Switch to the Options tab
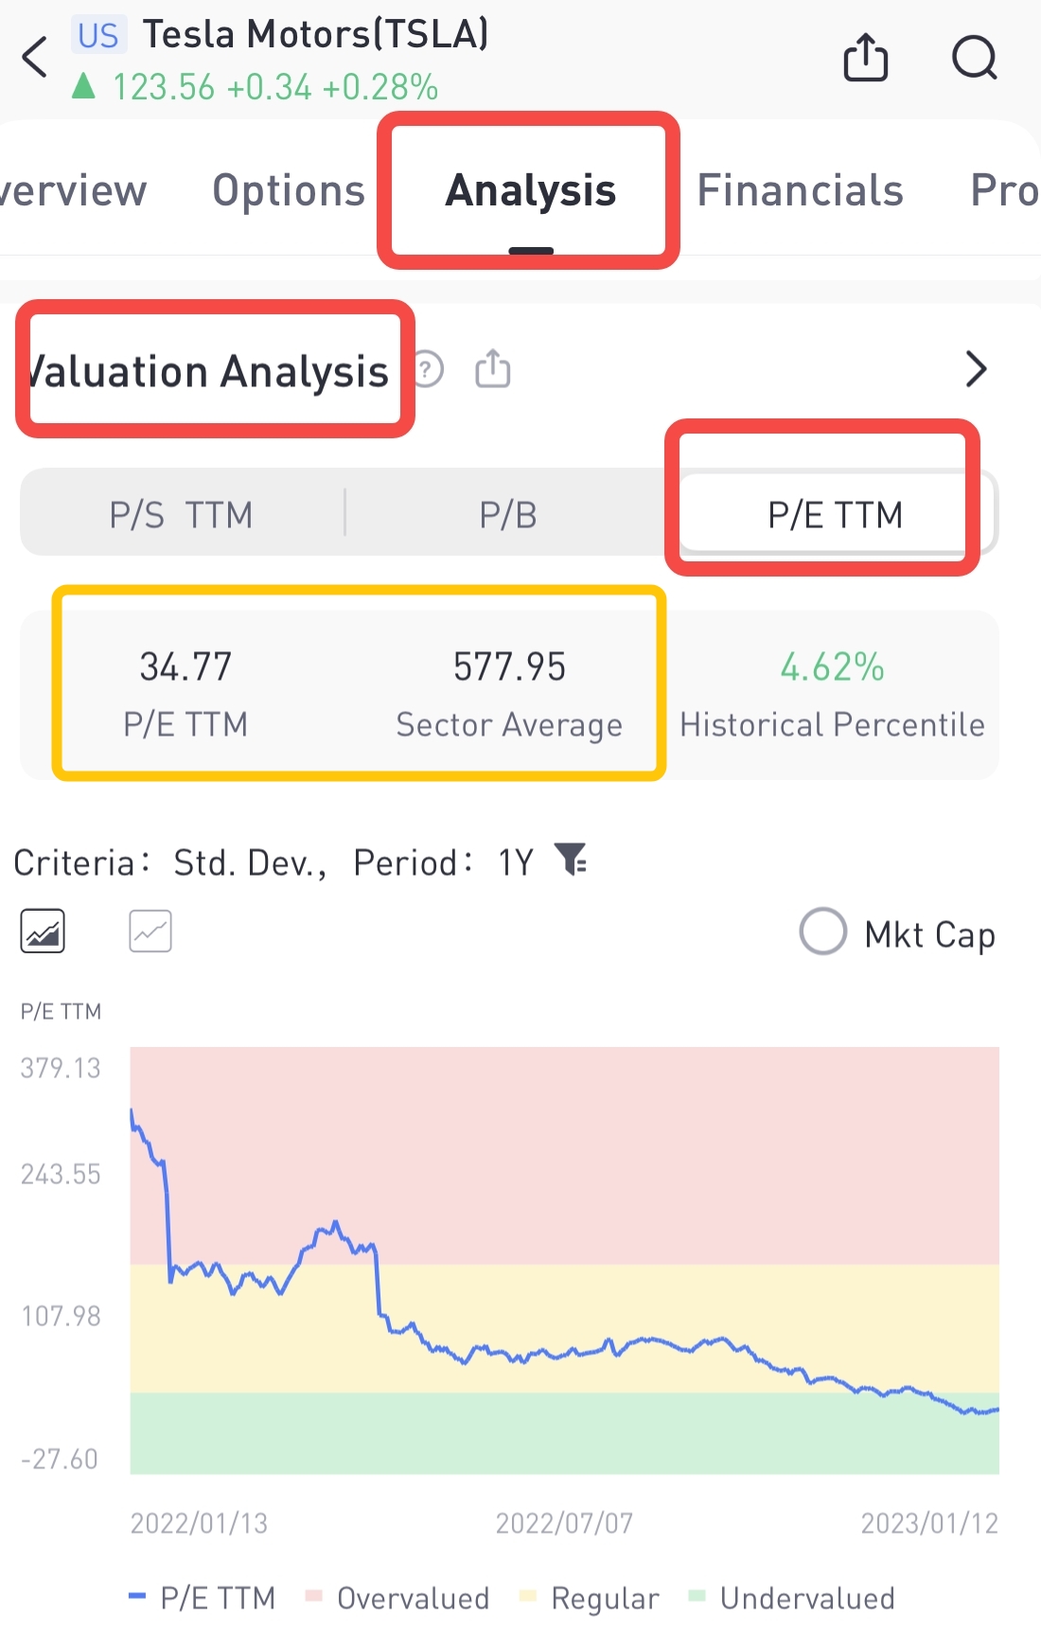This screenshot has width=1041, height=1633. click(289, 190)
